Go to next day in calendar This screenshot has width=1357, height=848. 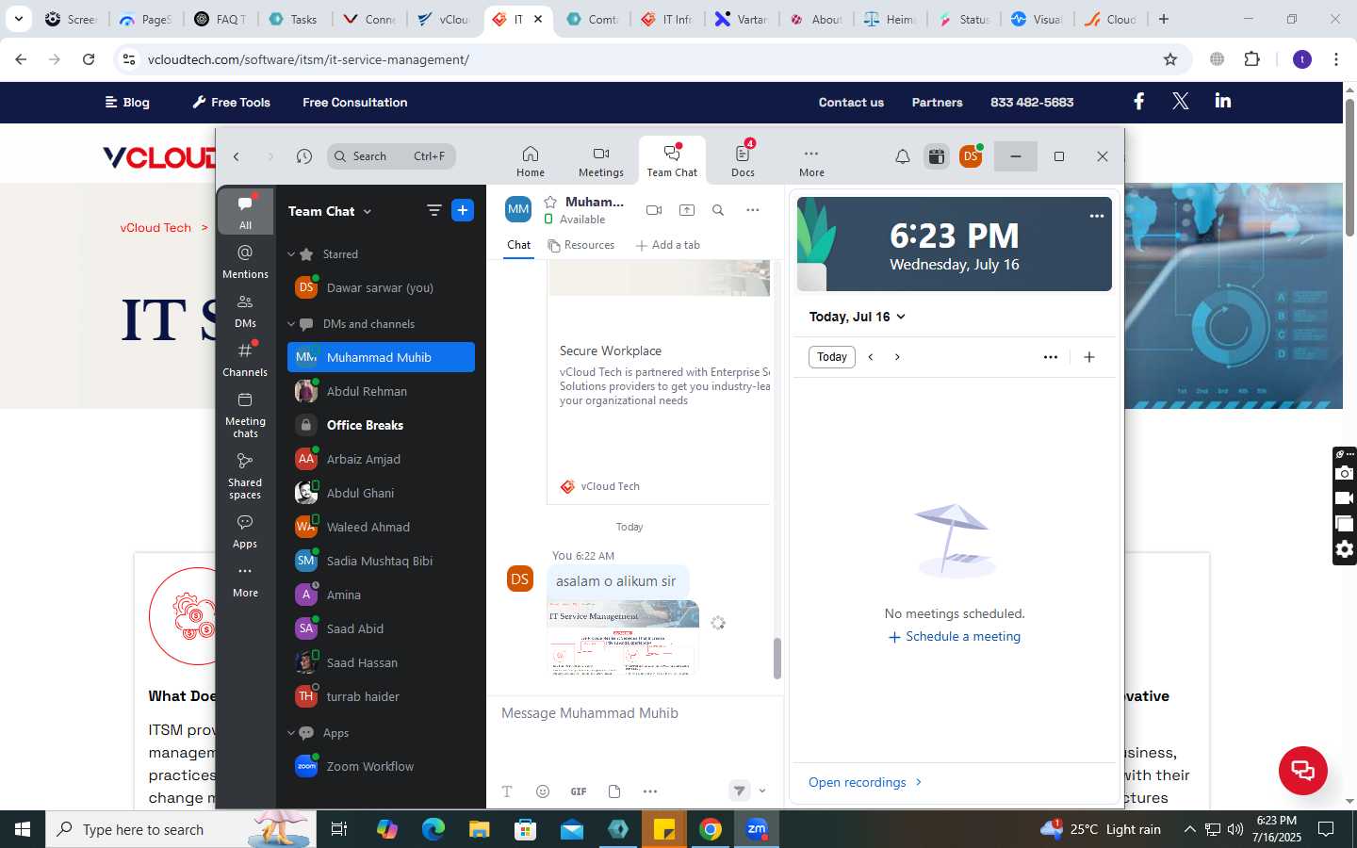coord(897,357)
